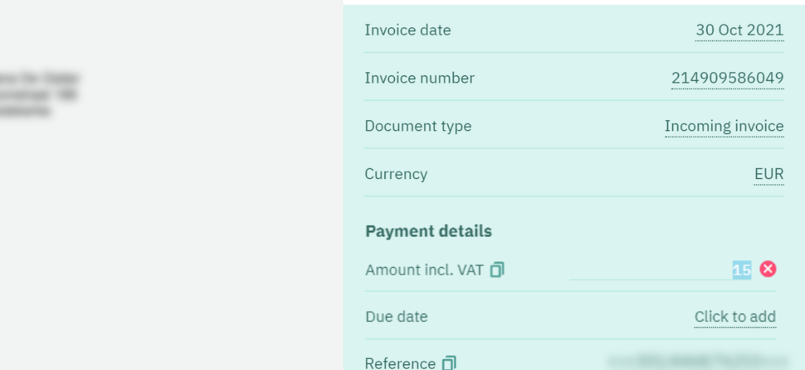Click the Document type label

coord(418,126)
